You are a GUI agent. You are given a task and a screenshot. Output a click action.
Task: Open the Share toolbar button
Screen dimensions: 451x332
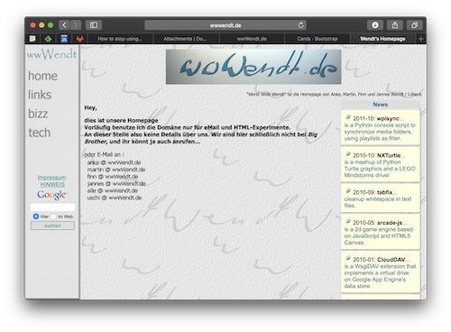click(x=395, y=25)
